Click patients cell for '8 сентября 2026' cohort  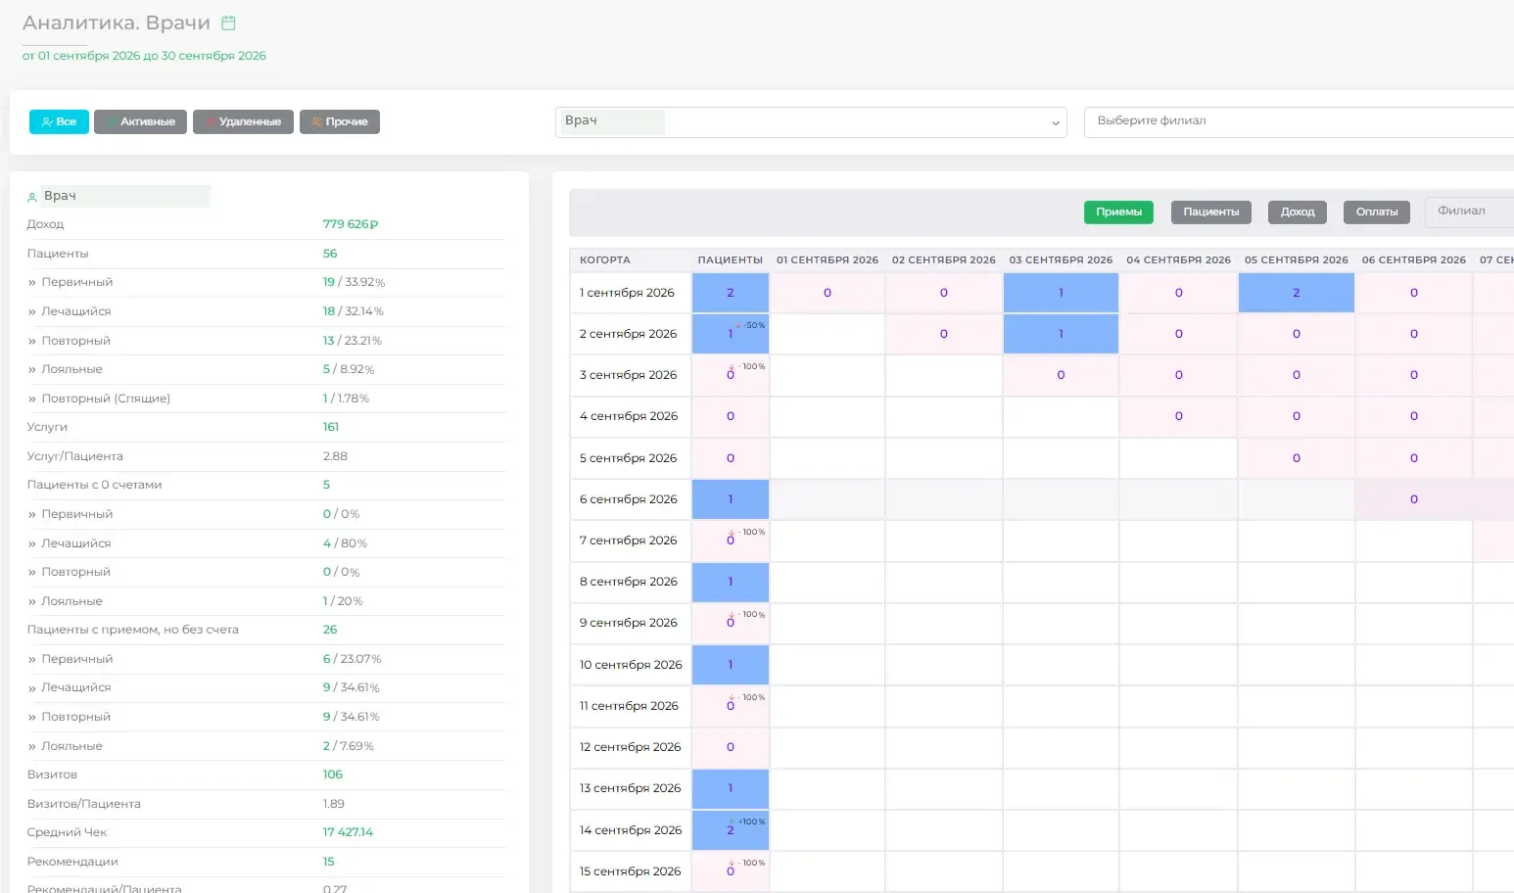point(731,582)
